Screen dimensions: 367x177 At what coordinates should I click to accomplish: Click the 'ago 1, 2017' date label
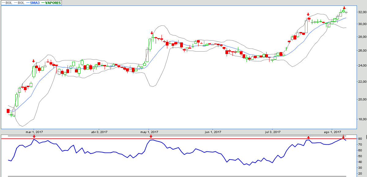pyautogui.click(x=332, y=132)
